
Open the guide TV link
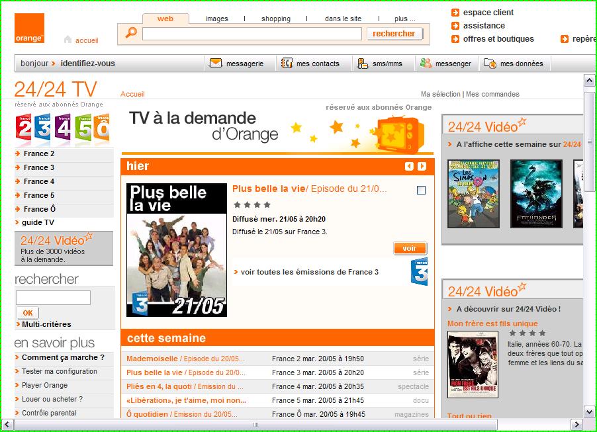point(38,222)
